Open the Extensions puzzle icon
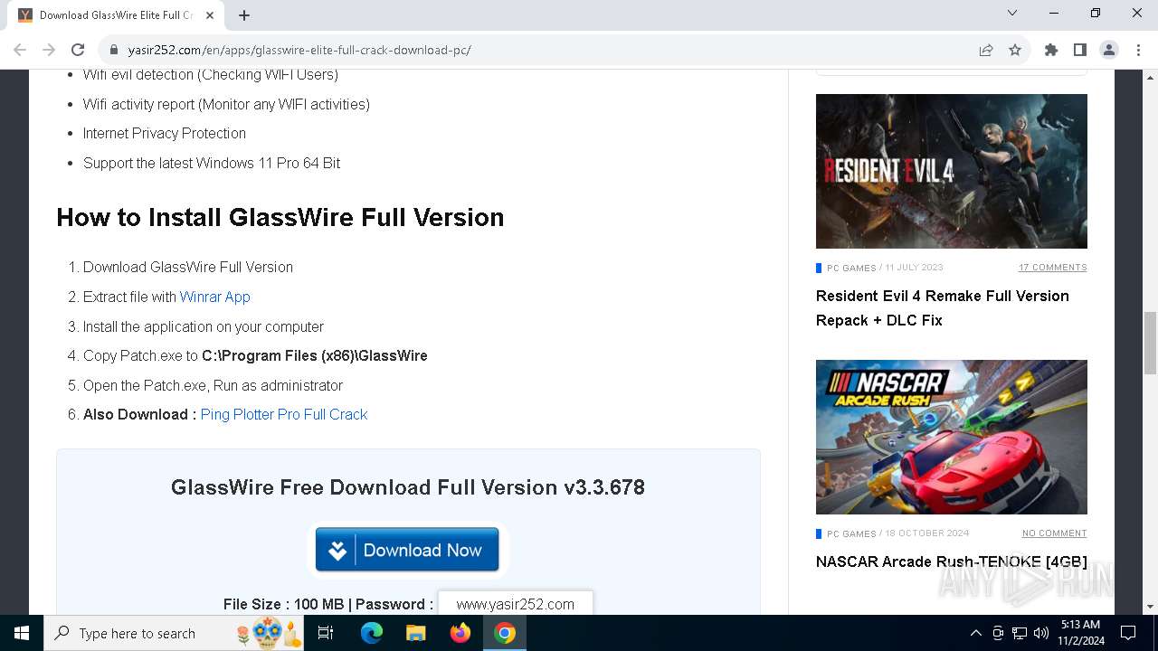Viewport: 1158px width, 651px height. tap(1051, 50)
